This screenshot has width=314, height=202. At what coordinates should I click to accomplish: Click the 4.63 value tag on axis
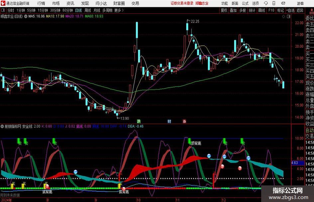pyautogui.click(x=295, y=163)
